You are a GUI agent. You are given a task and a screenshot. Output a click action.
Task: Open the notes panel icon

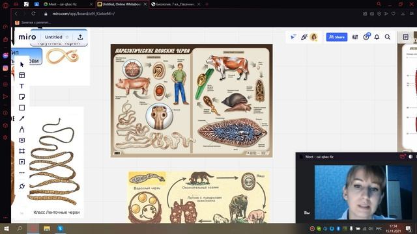pos(405,37)
